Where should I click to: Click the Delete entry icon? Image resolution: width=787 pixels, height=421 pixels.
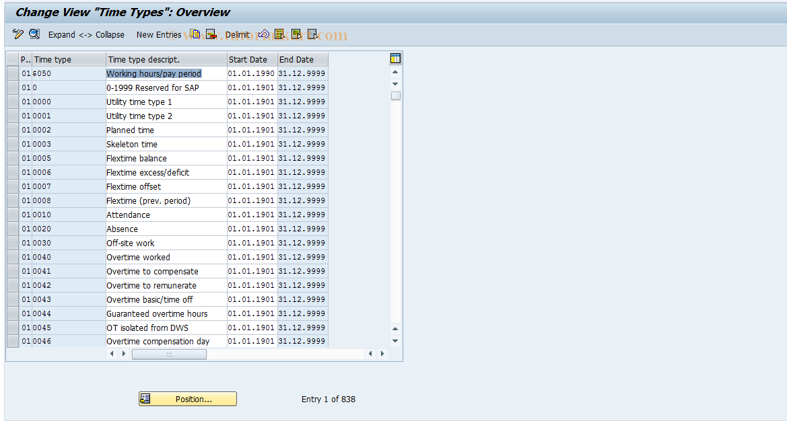coord(211,34)
